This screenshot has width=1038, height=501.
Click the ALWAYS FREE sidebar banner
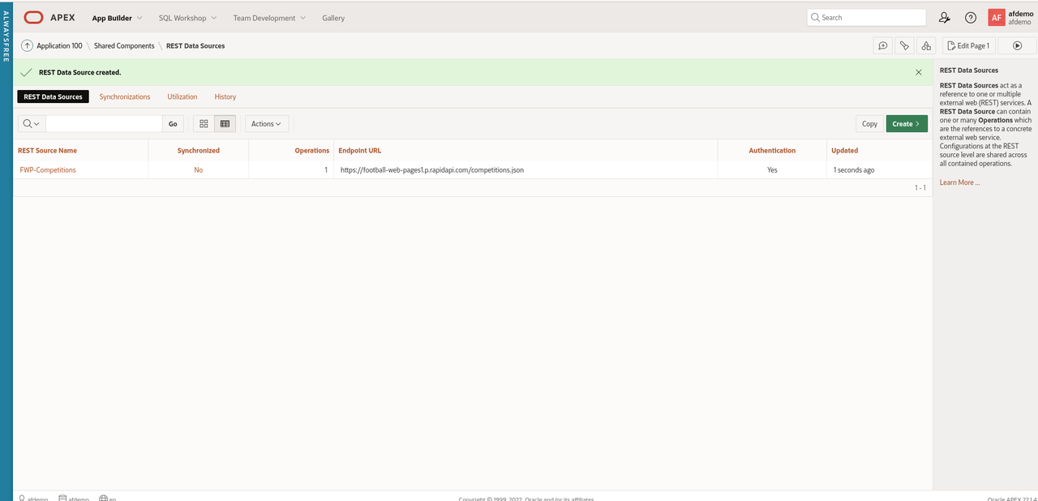tap(6, 49)
